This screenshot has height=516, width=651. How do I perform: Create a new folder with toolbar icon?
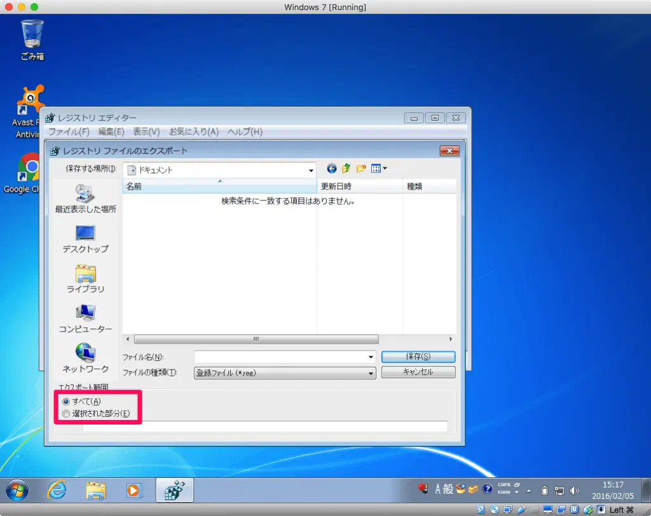pyautogui.click(x=361, y=169)
